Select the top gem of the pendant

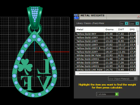[34, 36]
